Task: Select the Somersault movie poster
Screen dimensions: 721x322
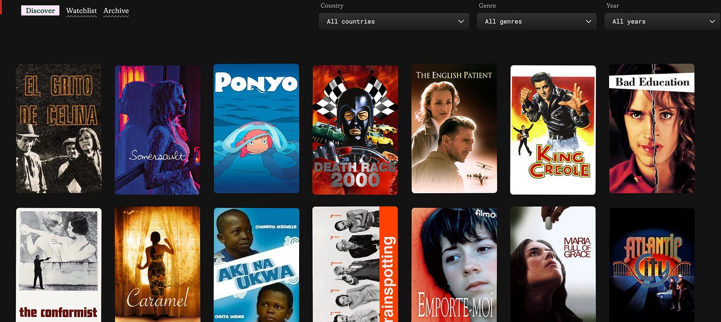Action: (x=157, y=130)
